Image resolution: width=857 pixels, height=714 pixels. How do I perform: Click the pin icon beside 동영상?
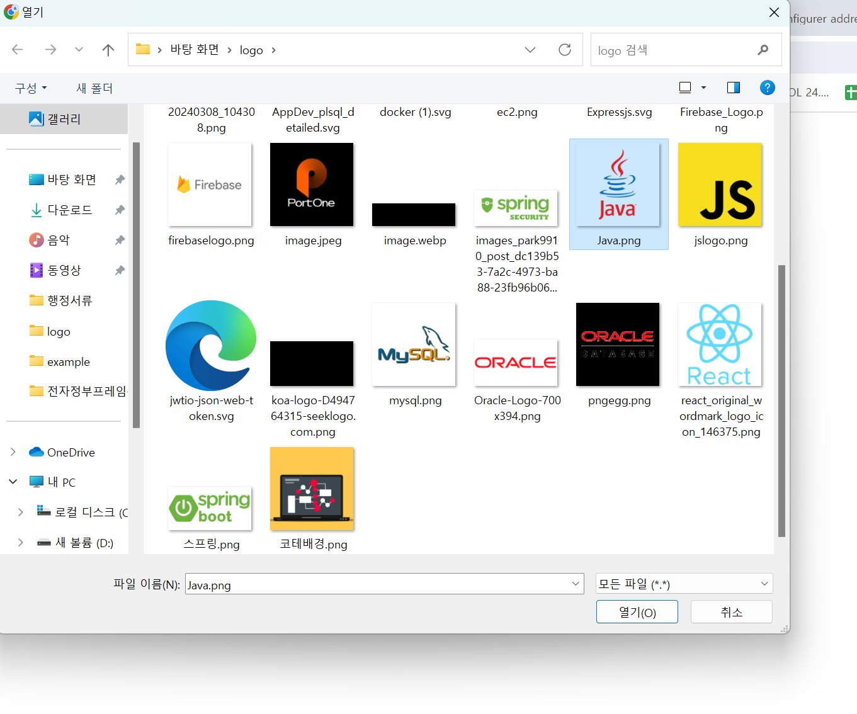pos(120,270)
